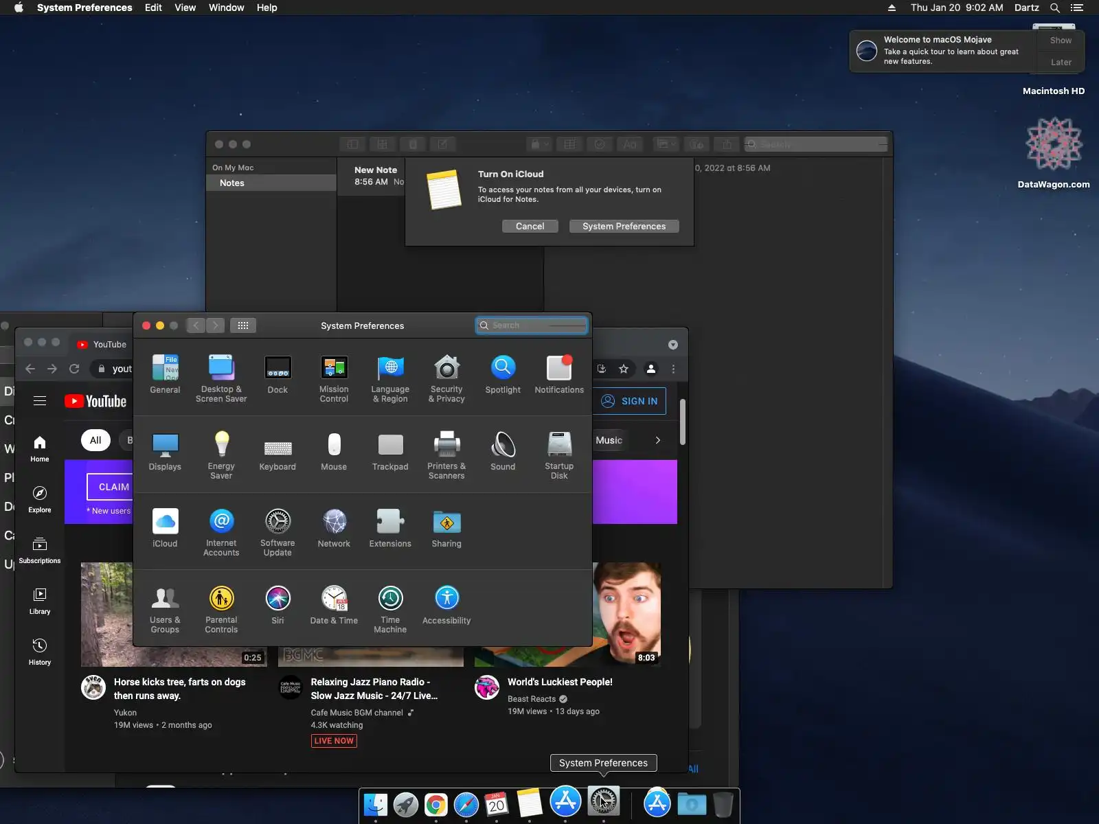Open Time Machine preferences

point(390,608)
